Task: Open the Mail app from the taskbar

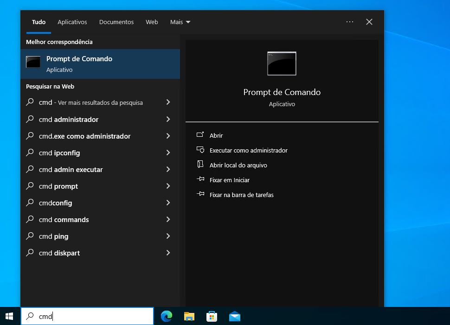Action: point(235,316)
